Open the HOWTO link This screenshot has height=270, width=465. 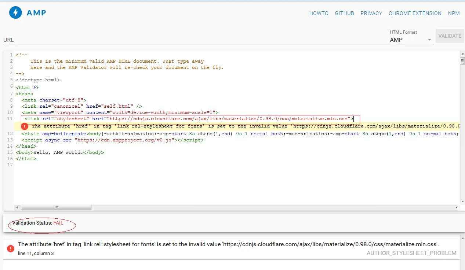[x=319, y=13]
